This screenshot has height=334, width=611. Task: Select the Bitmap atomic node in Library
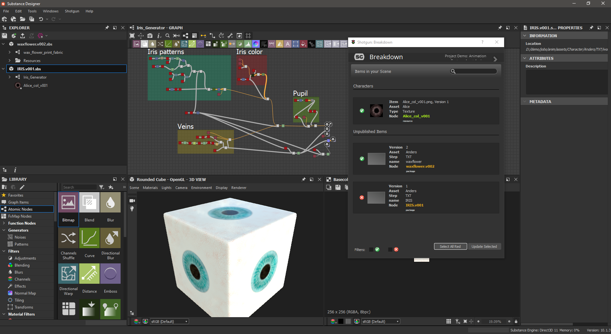(68, 209)
